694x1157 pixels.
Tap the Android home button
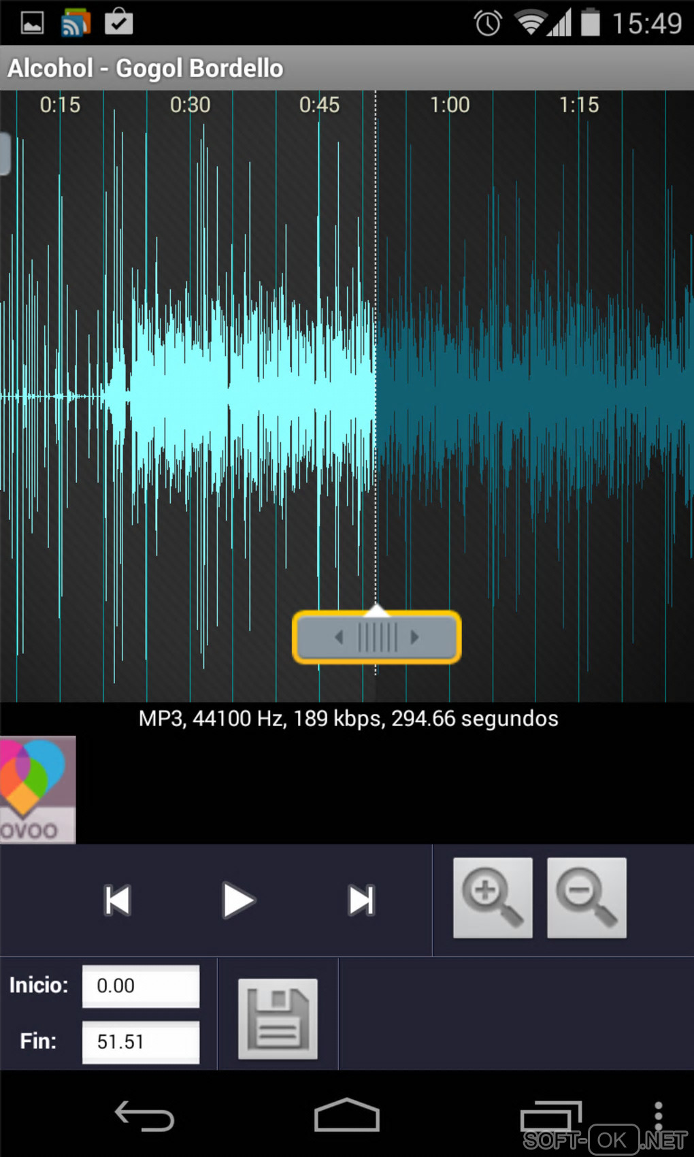tap(347, 1115)
